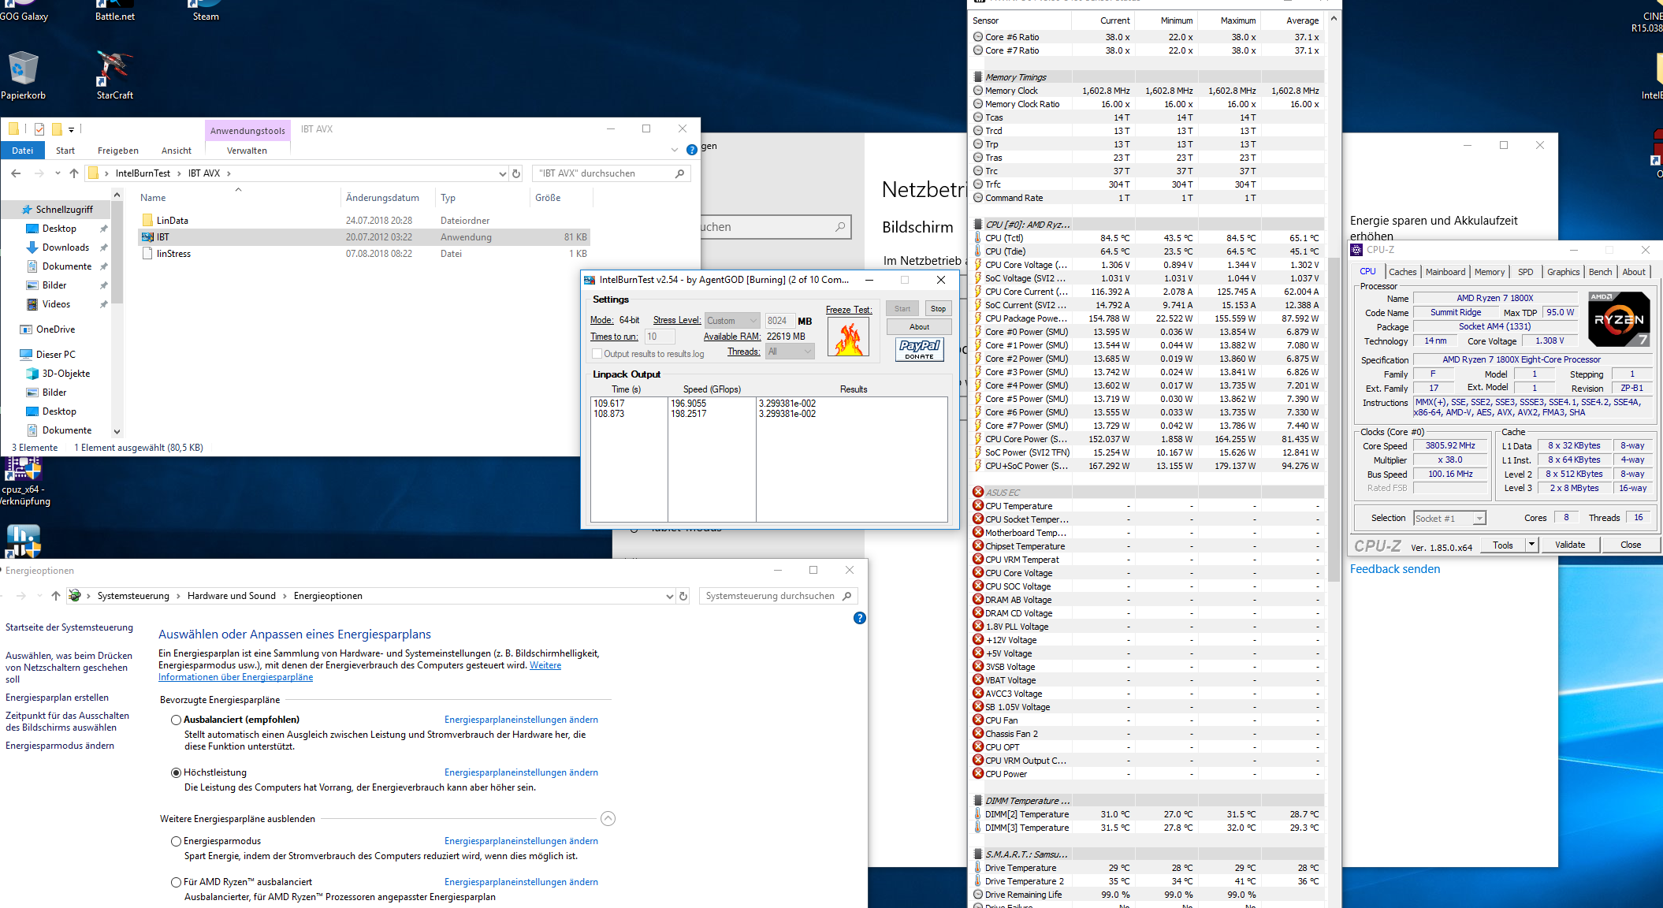Collapse Weitere Energiesparpläne section
The height and width of the screenshot is (908, 1663).
pos(608,819)
